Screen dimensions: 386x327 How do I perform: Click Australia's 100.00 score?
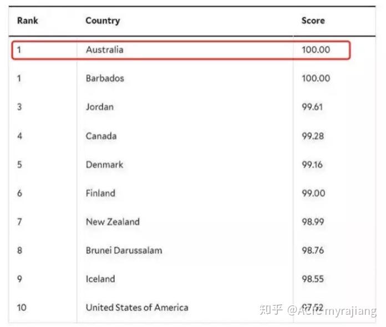point(316,50)
